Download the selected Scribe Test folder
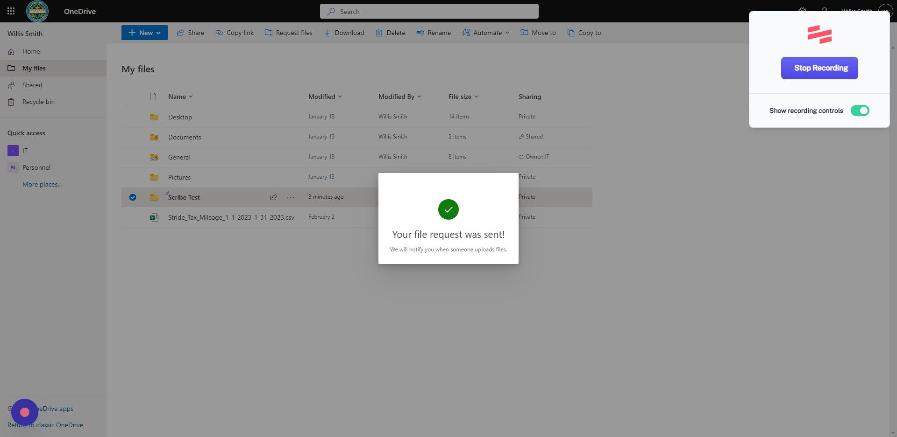This screenshot has width=897, height=437. [344, 32]
